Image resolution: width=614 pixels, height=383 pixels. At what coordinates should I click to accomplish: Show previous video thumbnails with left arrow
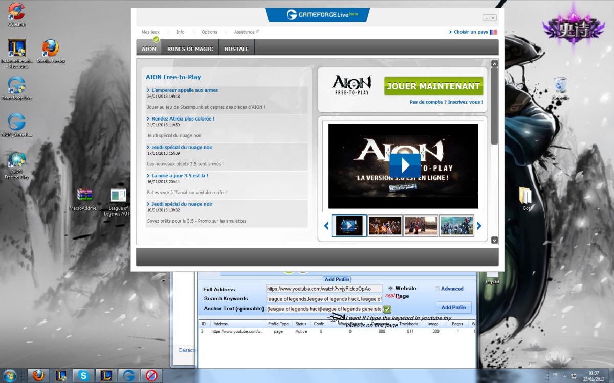(x=326, y=226)
